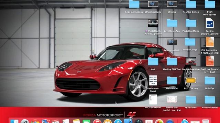Image resolution: width=220 pixels, height=123 pixels.
Task: Select the LevelDemoApp folder
Action: pos(172,23)
